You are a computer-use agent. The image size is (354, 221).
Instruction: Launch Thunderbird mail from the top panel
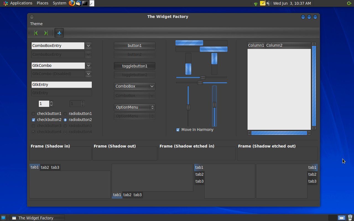pos(79,3)
